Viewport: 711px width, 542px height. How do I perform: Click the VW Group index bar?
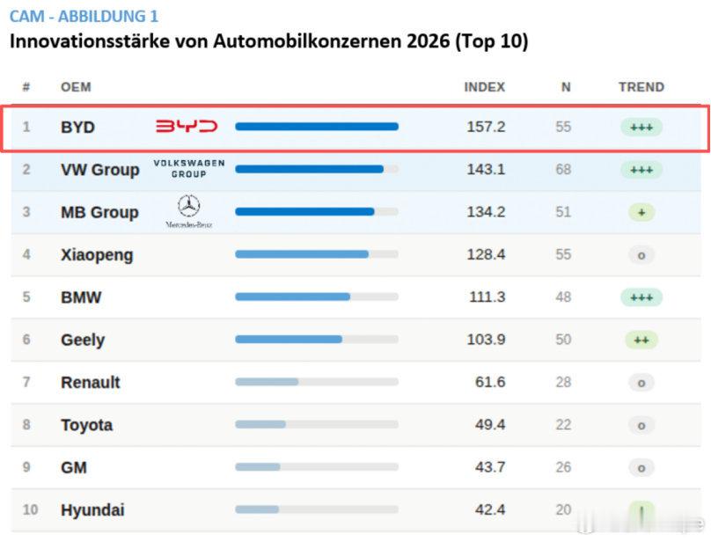(317, 169)
